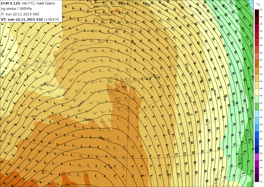Click the -60 value on the legend

click(x=261, y=132)
